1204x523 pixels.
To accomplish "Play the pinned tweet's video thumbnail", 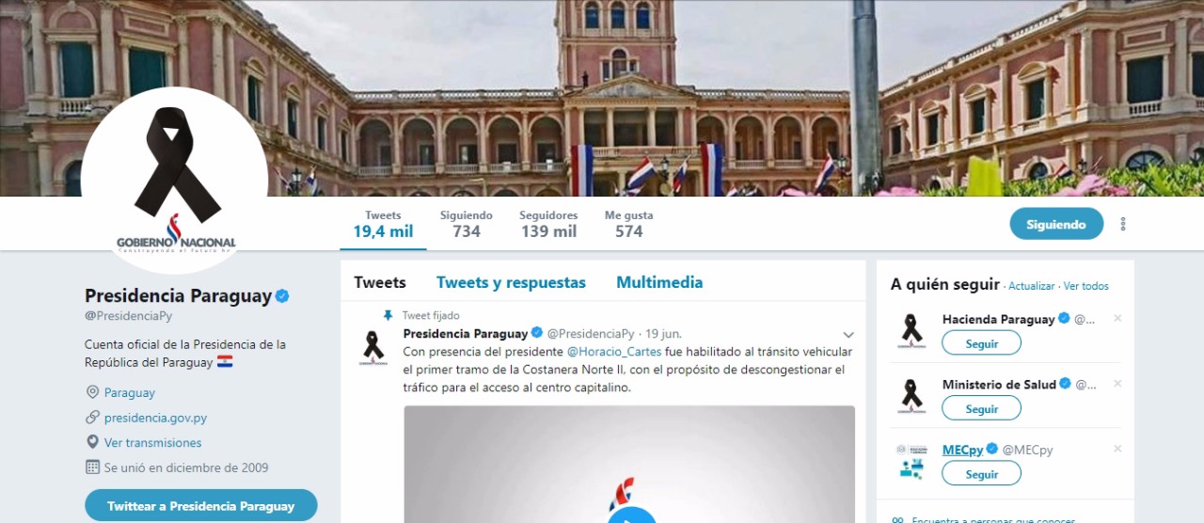I will [x=629, y=465].
